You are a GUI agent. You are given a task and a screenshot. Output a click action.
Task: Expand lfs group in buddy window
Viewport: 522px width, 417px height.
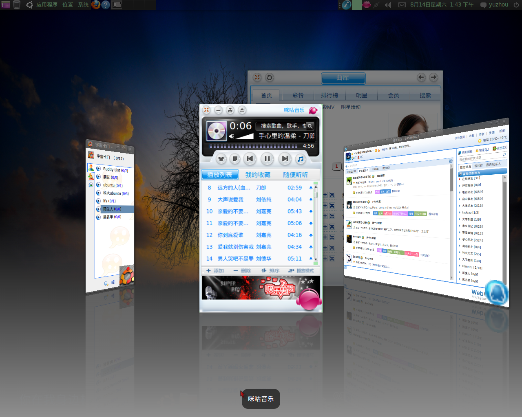coord(98,201)
